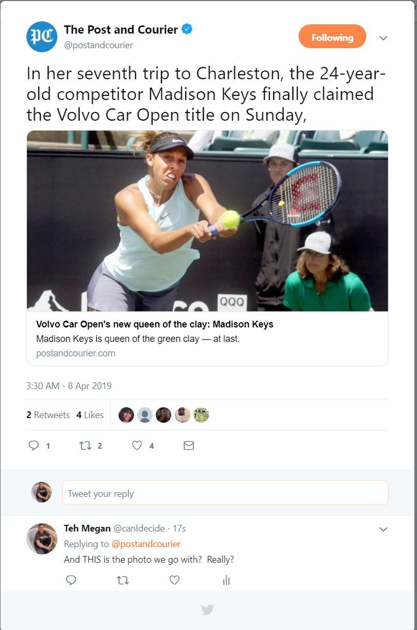Open Teh Megan reply options chevron
The width and height of the screenshot is (417, 630).
click(383, 529)
